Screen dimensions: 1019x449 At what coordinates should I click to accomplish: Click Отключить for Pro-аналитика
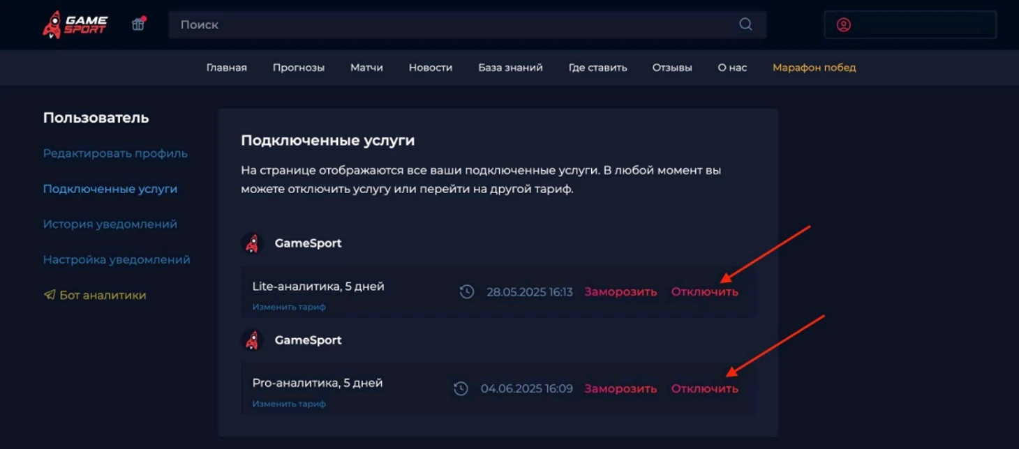(704, 388)
